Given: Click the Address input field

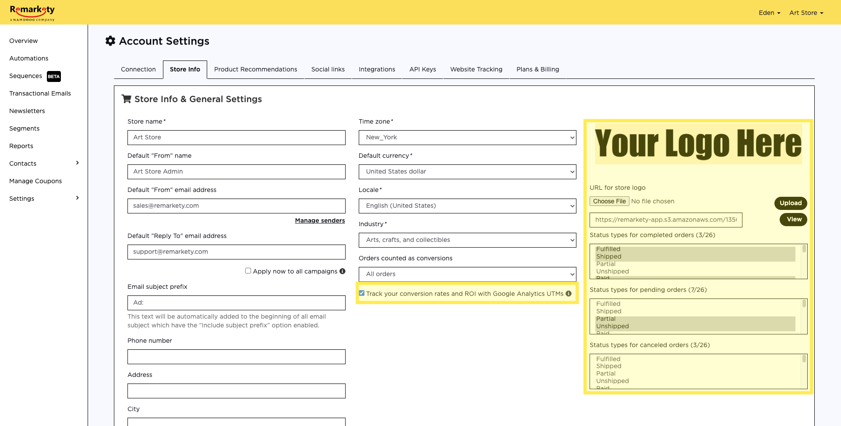Looking at the screenshot, I should tap(237, 391).
